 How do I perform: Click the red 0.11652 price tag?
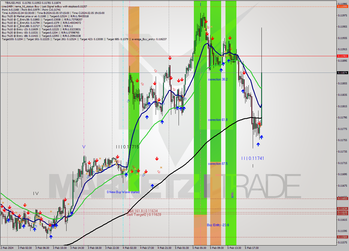tap(342, 198)
